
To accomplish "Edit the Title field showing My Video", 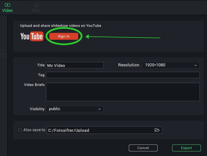I will pyautogui.click(x=75, y=65).
